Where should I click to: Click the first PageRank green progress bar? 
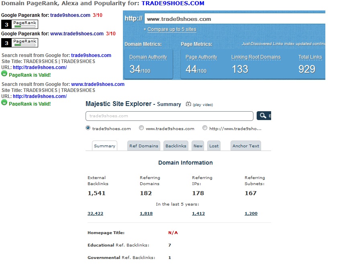tap(25, 26)
